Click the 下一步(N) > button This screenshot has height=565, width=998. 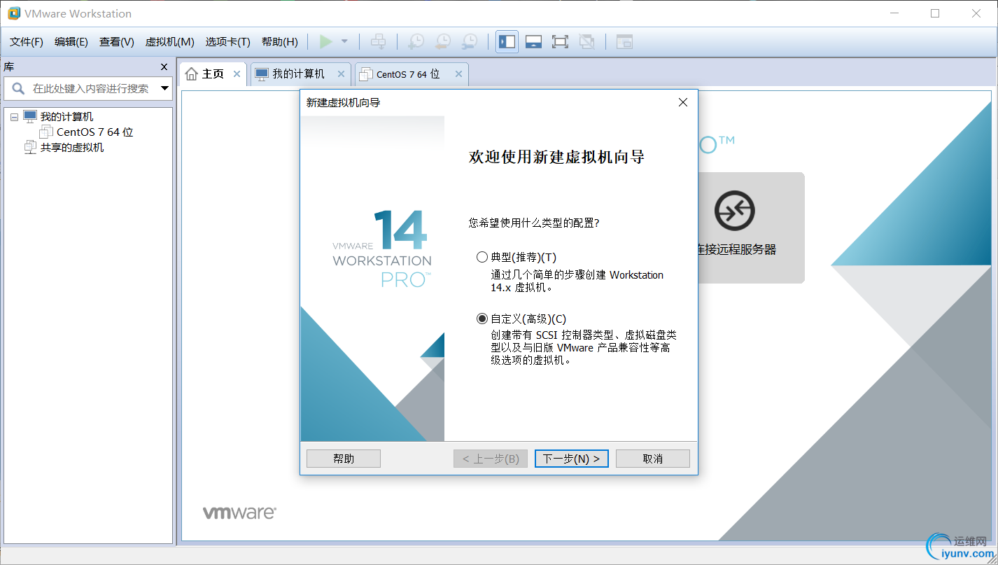click(x=572, y=459)
